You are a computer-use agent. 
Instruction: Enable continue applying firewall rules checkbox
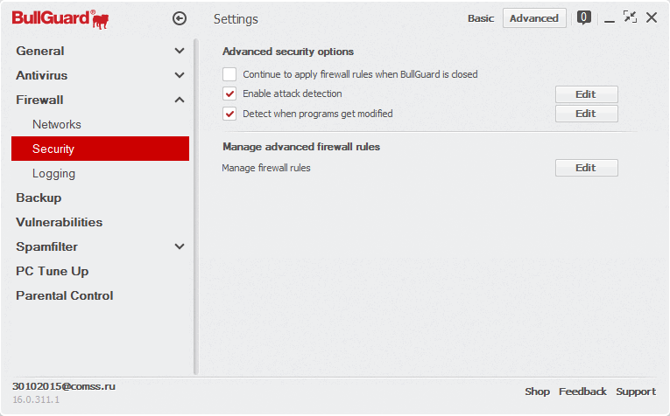coord(229,74)
